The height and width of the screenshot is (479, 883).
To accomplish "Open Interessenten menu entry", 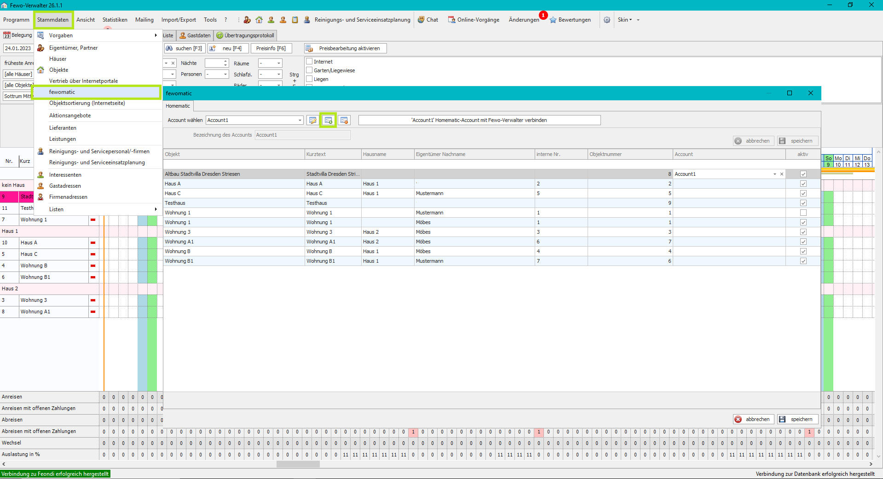I will (65, 175).
